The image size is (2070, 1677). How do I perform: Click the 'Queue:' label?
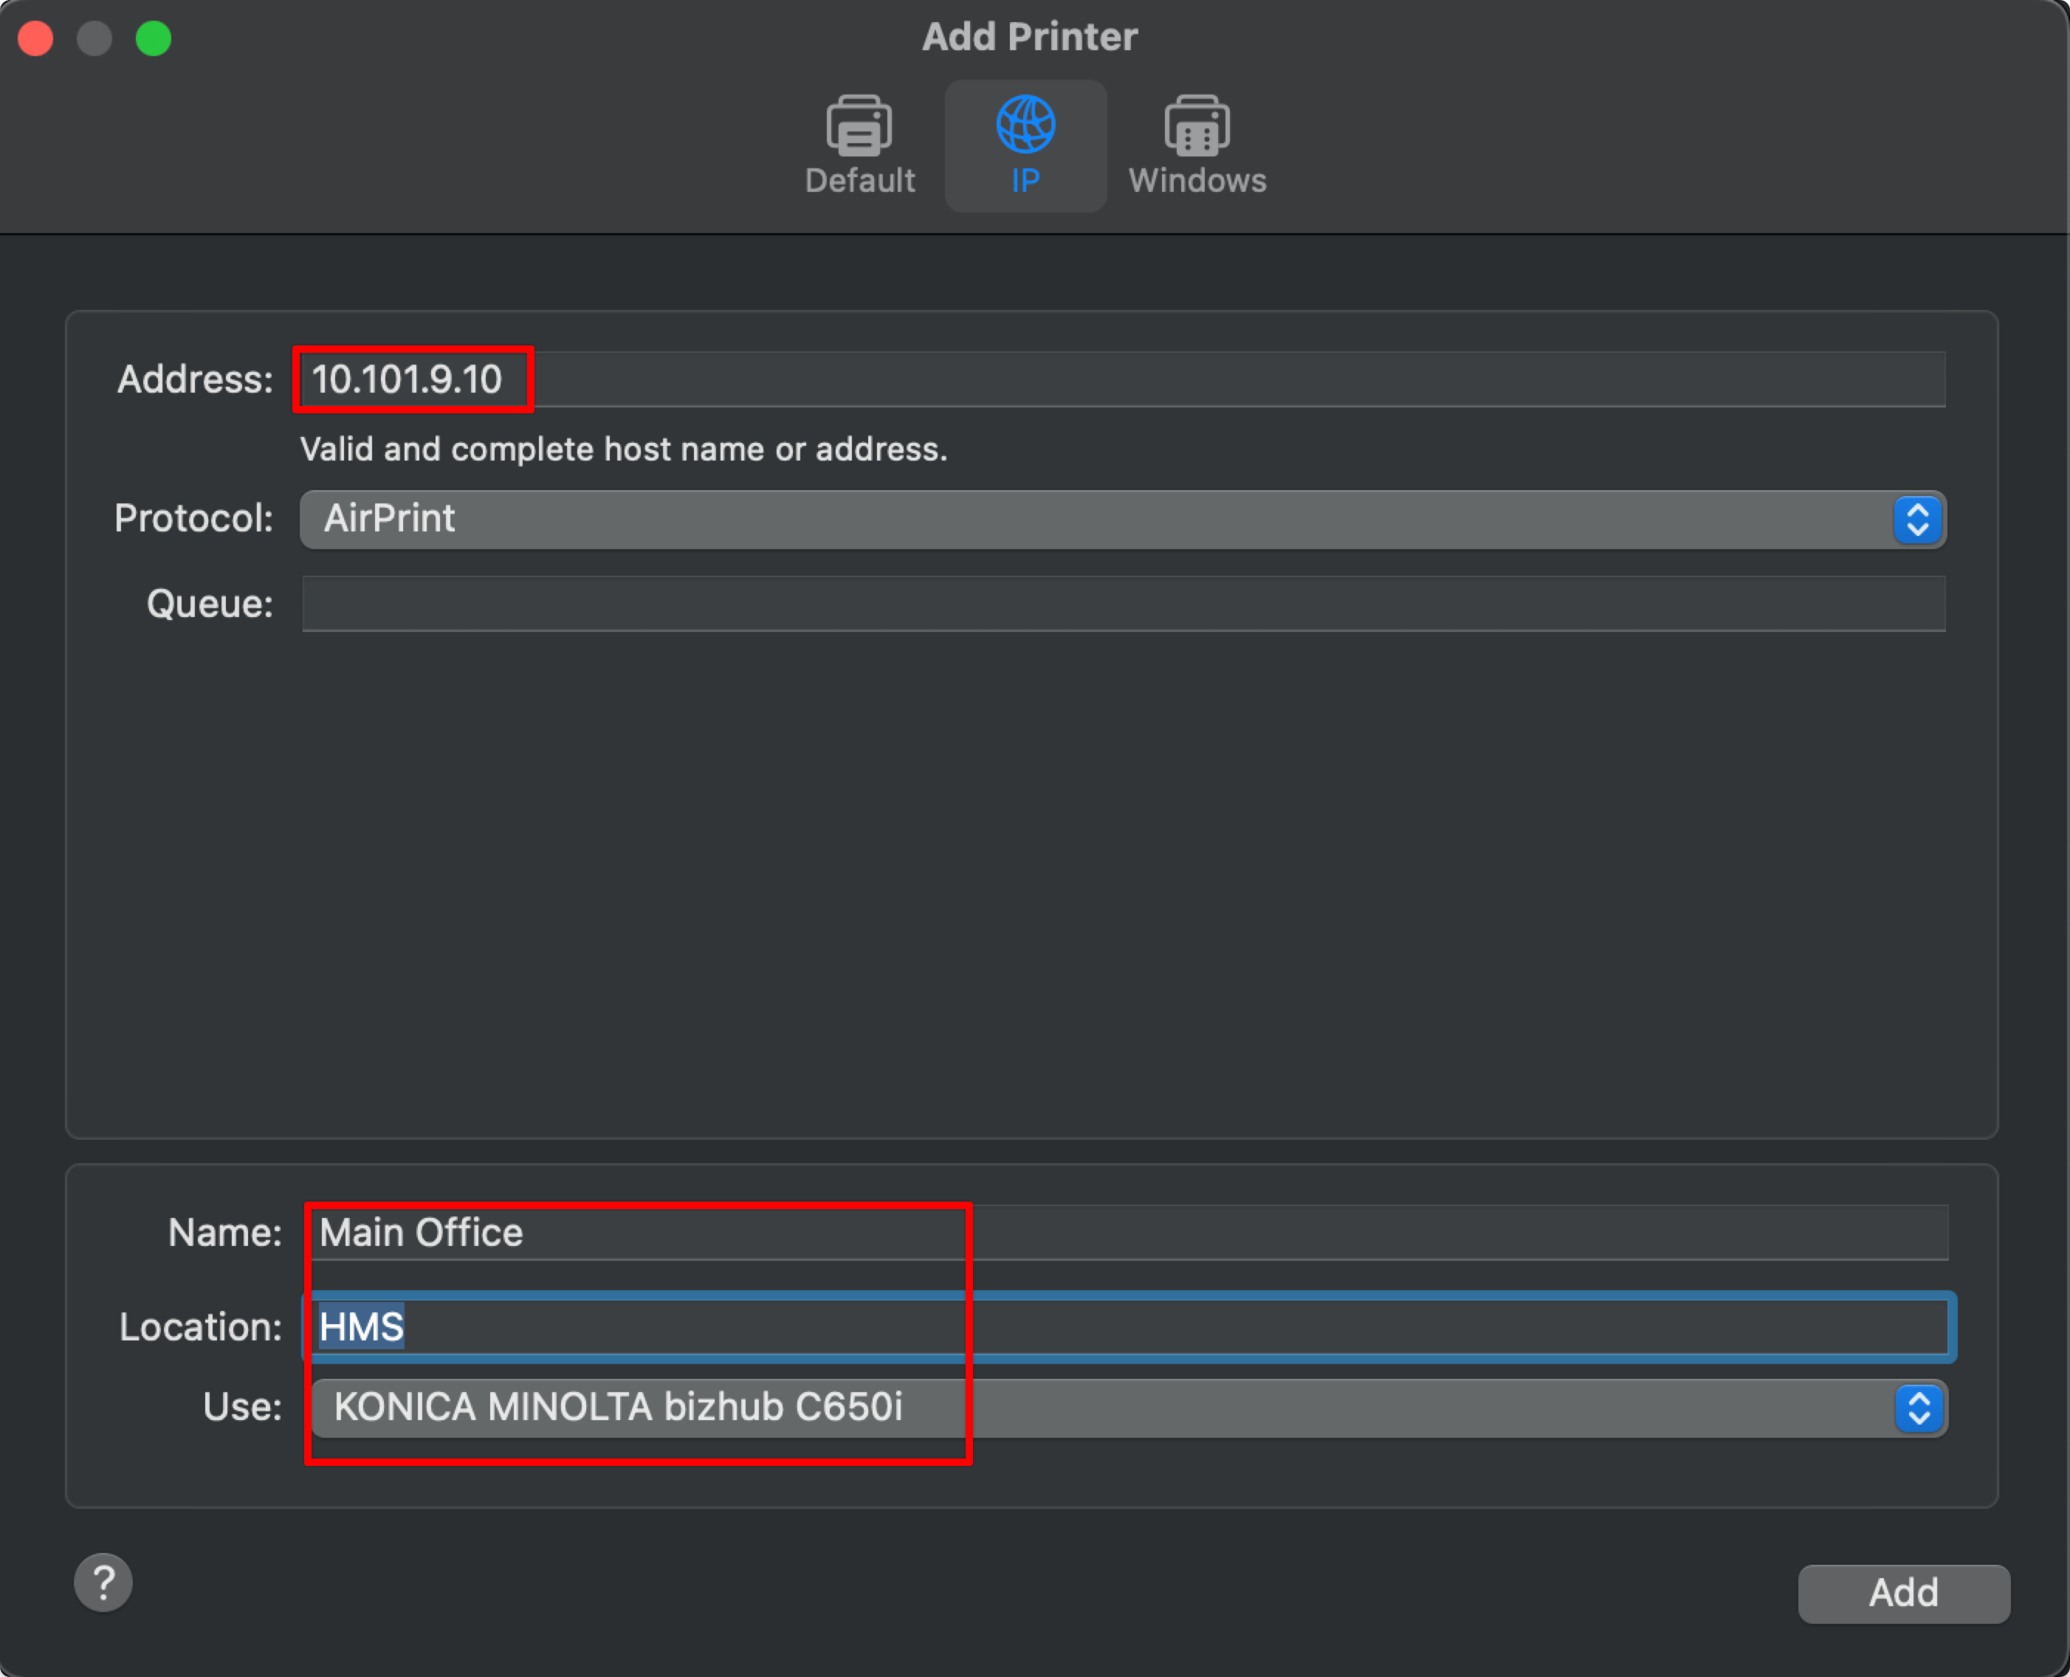click(x=210, y=604)
